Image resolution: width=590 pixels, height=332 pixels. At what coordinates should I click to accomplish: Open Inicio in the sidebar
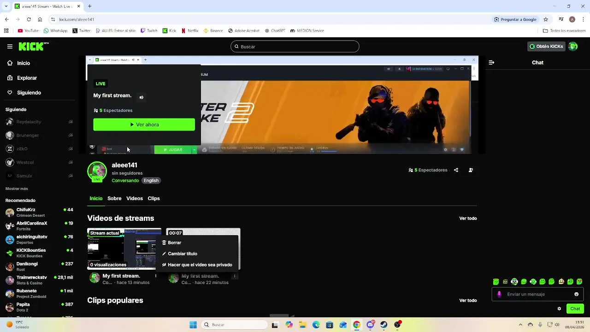24,63
